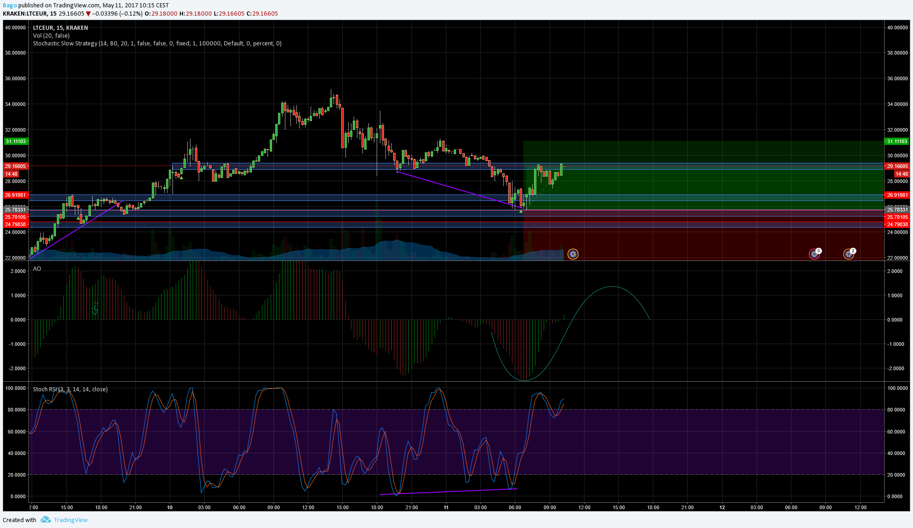The image size is (913, 528).
Task: Click 14:48 countdown label on right axis
Action: click(x=902, y=174)
